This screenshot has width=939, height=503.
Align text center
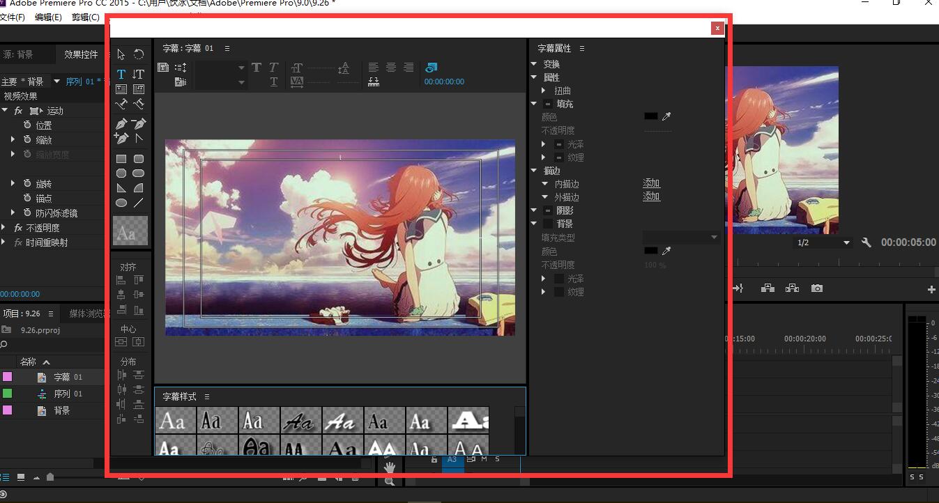pos(391,68)
